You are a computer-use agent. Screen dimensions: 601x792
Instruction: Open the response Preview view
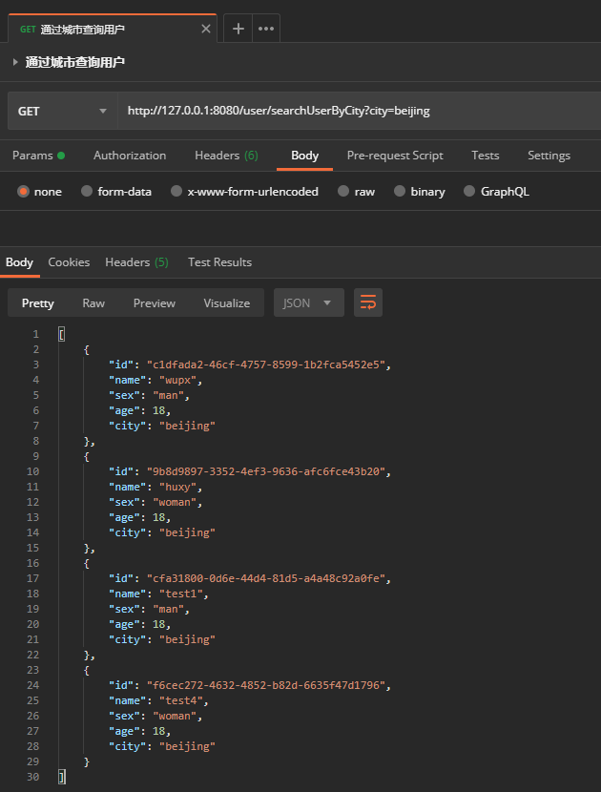pyautogui.click(x=154, y=302)
